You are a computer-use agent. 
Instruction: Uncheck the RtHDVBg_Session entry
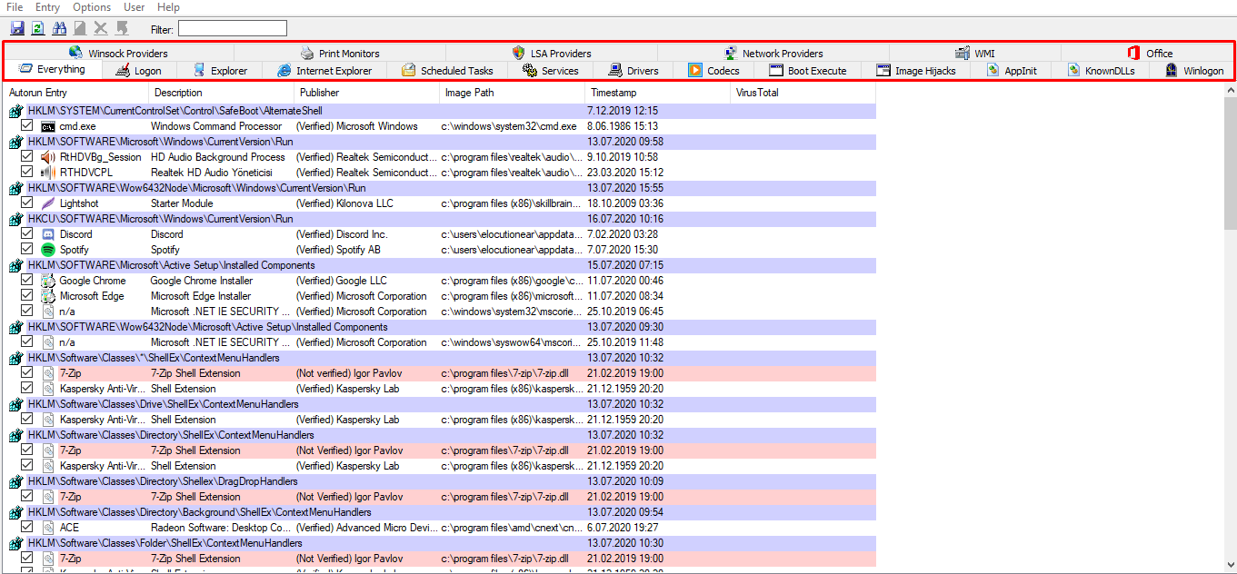pyautogui.click(x=27, y=157)
